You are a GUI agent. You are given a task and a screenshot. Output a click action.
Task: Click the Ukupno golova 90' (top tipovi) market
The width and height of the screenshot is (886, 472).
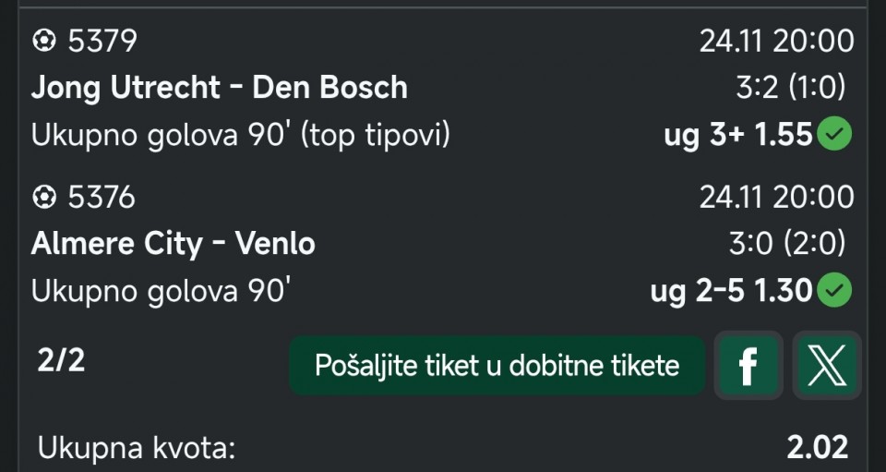click(x=241, y=136)
